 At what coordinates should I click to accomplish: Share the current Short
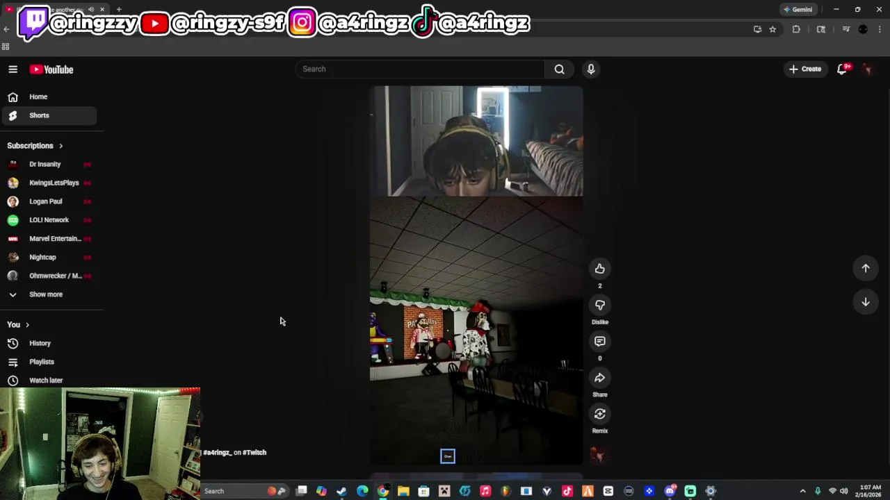click(x=599, y=378)
